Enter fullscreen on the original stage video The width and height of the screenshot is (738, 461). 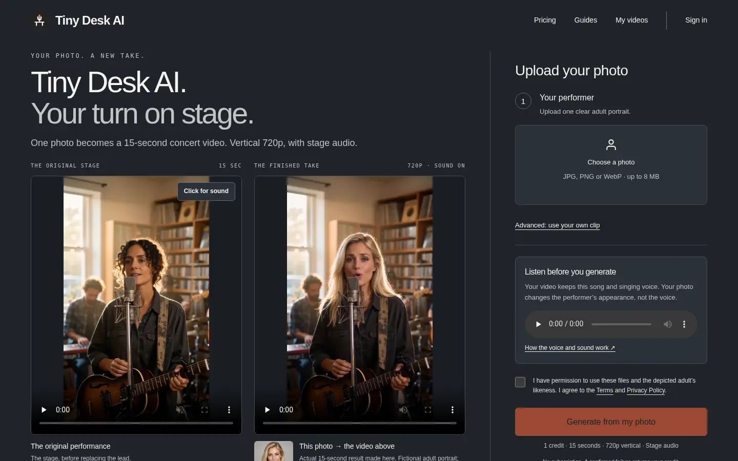pos(204,410)
